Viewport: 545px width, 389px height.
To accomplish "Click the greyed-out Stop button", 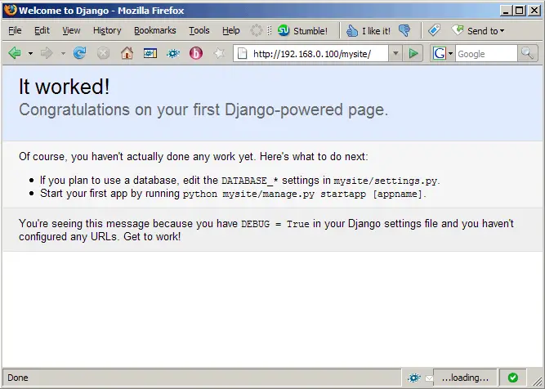I will [x=103, y=54].
